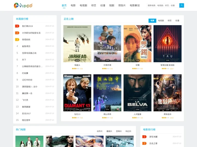Open the 棋山传奇 movie poster

pos(108,93)
